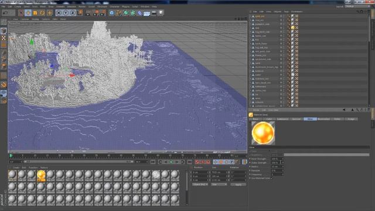Click the Undo arrow icon
The image size is (375, 211).
[x=5, y=13]
